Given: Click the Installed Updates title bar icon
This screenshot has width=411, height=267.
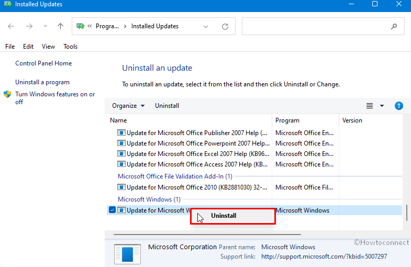Looking at the screenshot, I should tap(8, 4).
